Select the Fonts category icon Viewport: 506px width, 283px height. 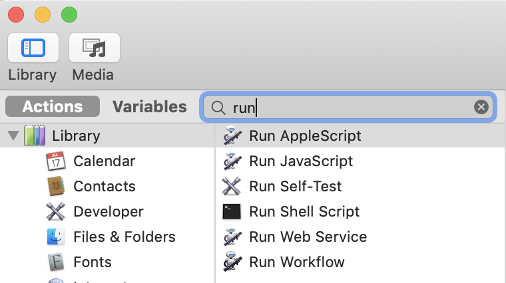(56, 262)
